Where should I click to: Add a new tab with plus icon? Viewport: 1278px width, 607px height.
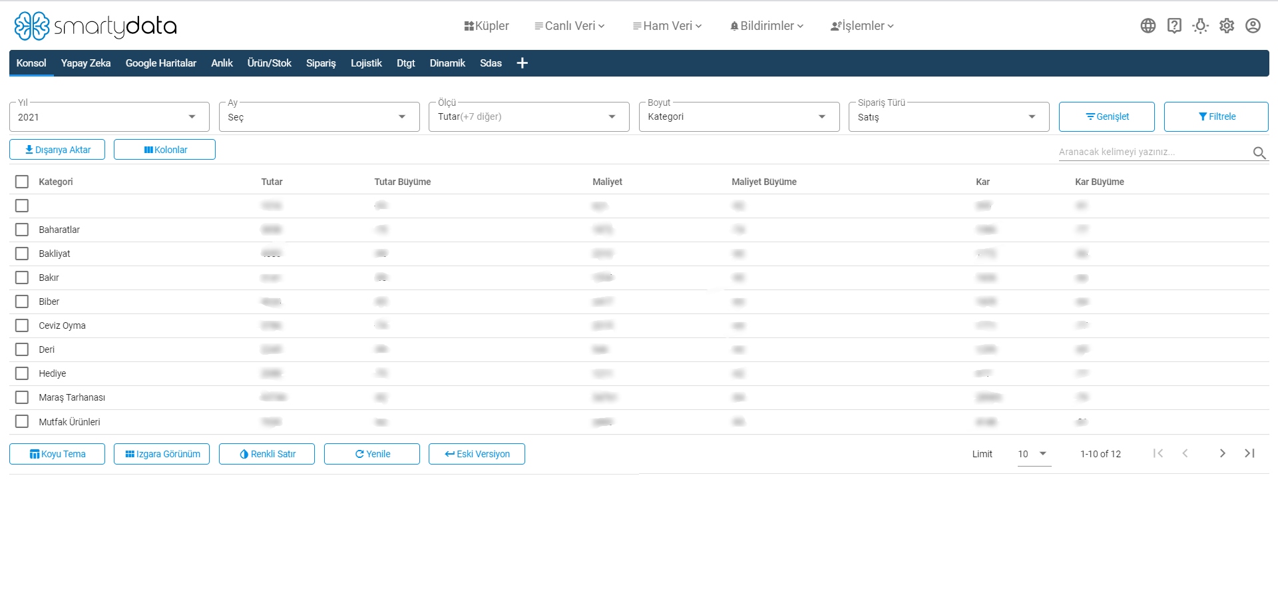(523, 63)
